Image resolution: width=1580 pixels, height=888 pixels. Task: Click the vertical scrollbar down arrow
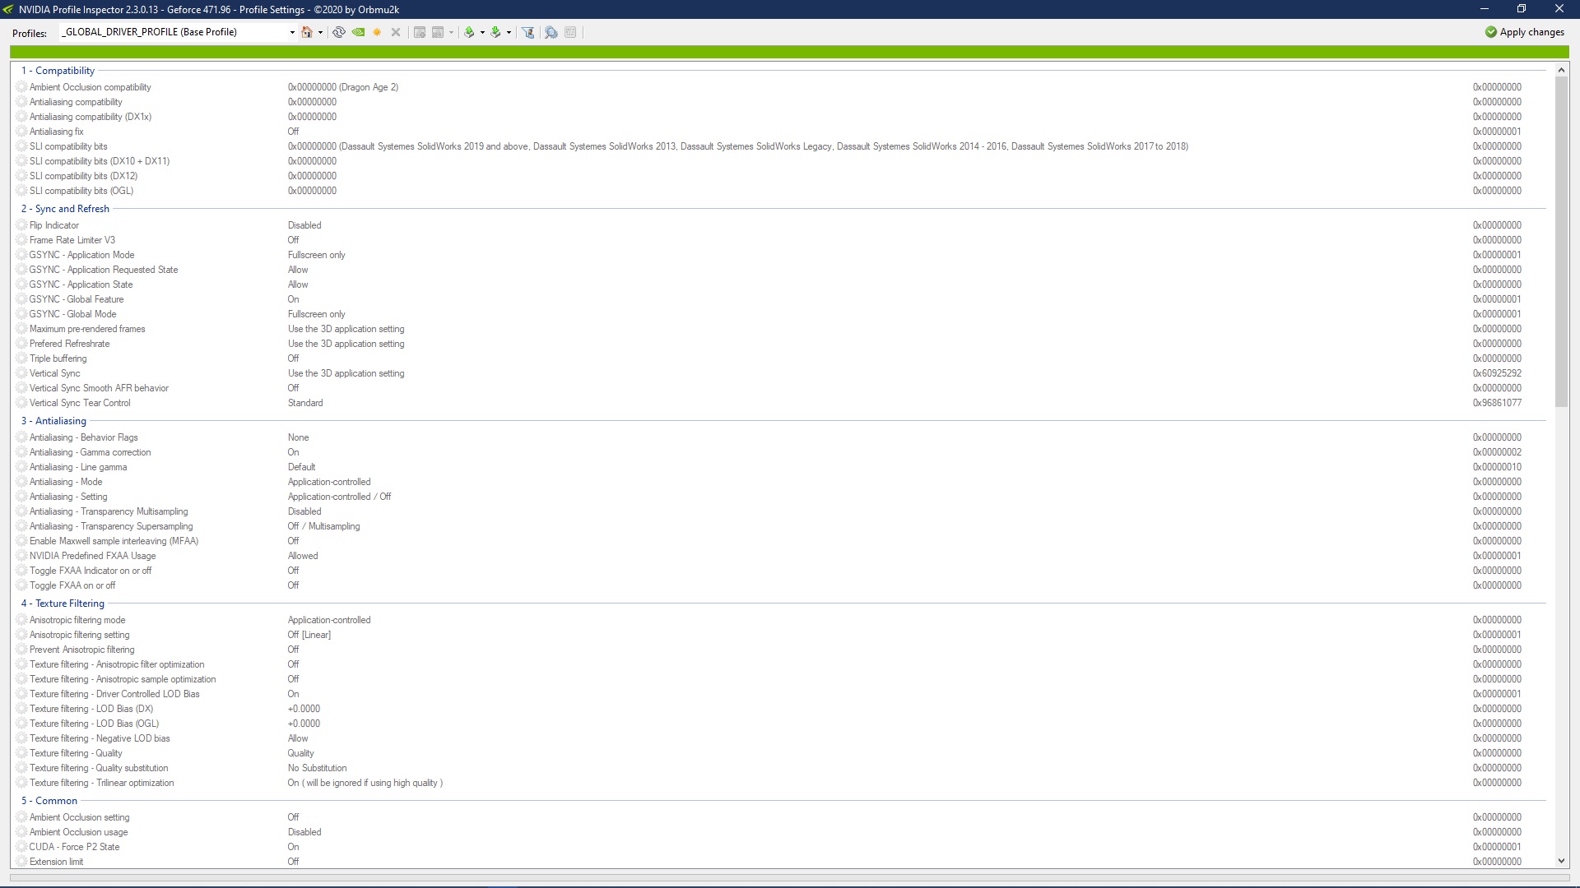tap(1561, 861)
